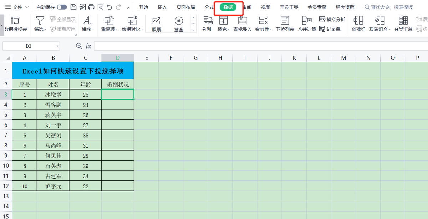Click the Undo arrow icon
The image size is (428, 219).
click(x=109, y=7)
